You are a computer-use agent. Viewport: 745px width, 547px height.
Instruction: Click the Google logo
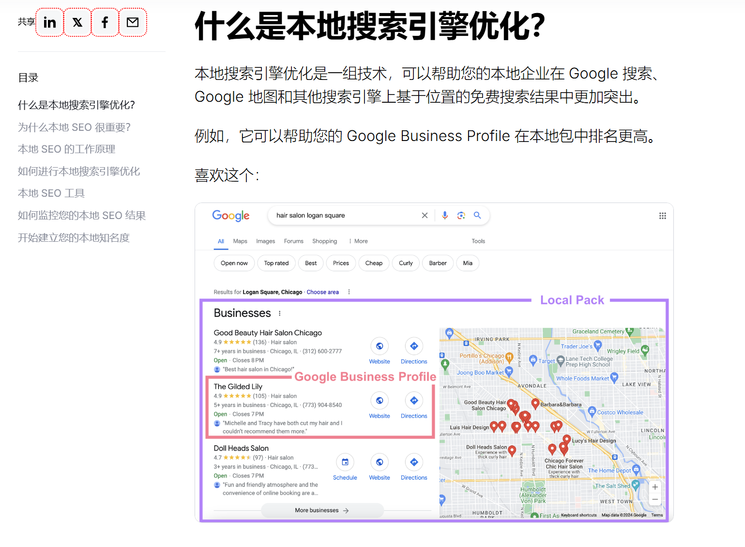point(231,216)
